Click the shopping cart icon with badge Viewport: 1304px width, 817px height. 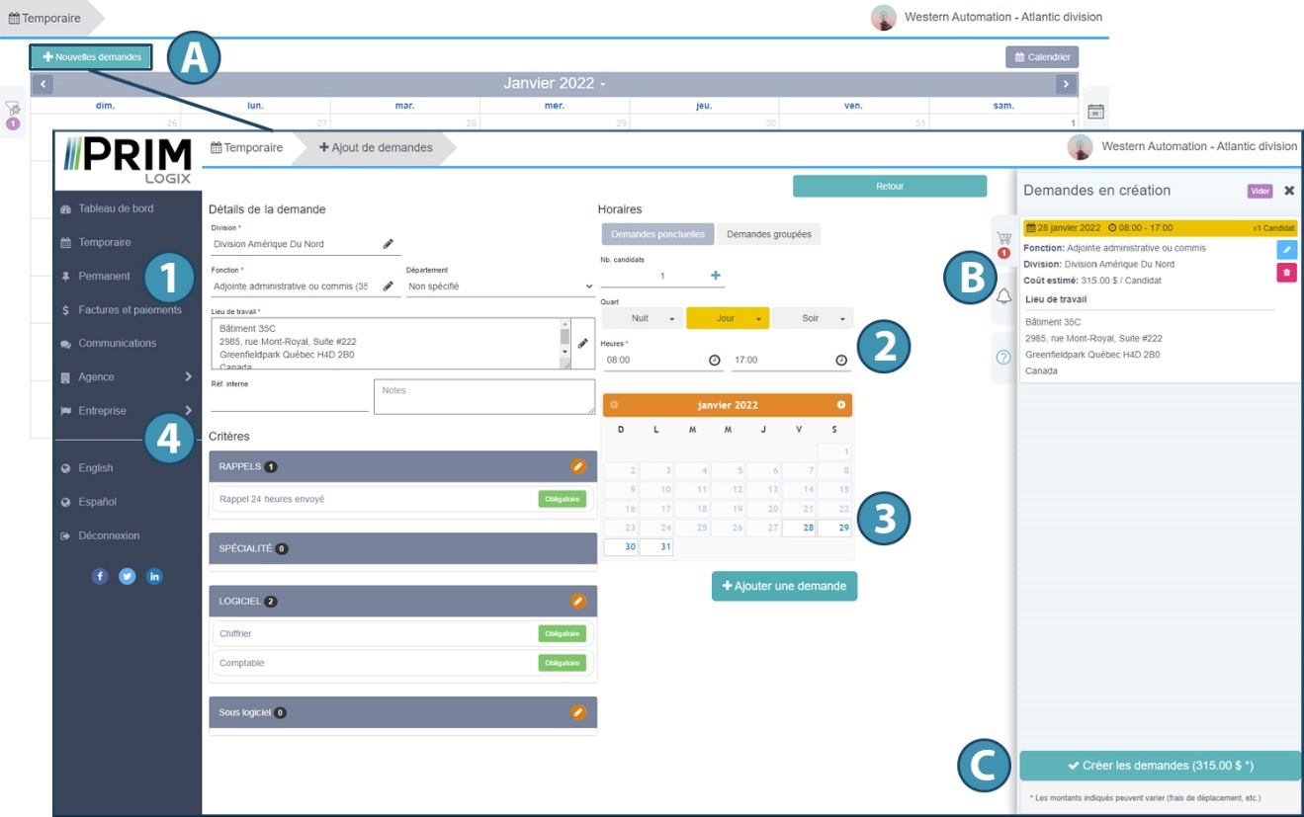1003,239
